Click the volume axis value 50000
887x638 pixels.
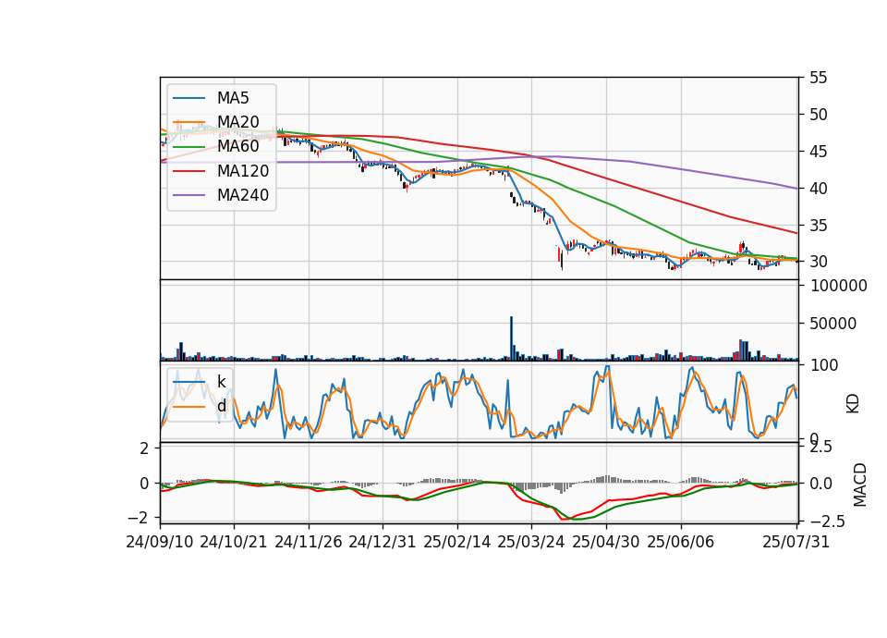point(833,324)
